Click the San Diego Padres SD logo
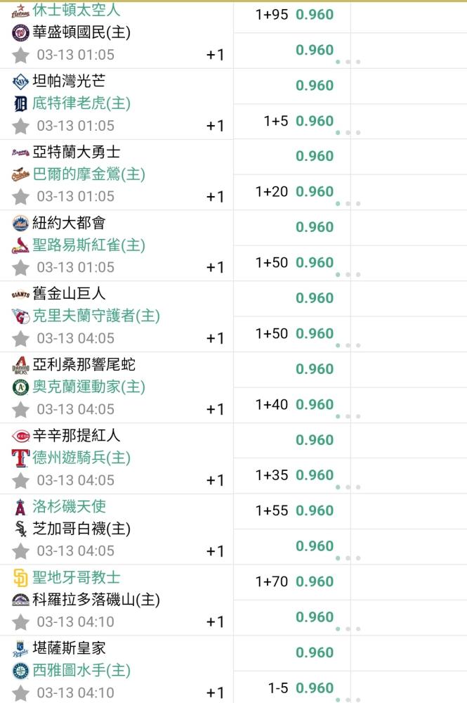The height and width of the screenshot is (703, 467). pos(20,578)
